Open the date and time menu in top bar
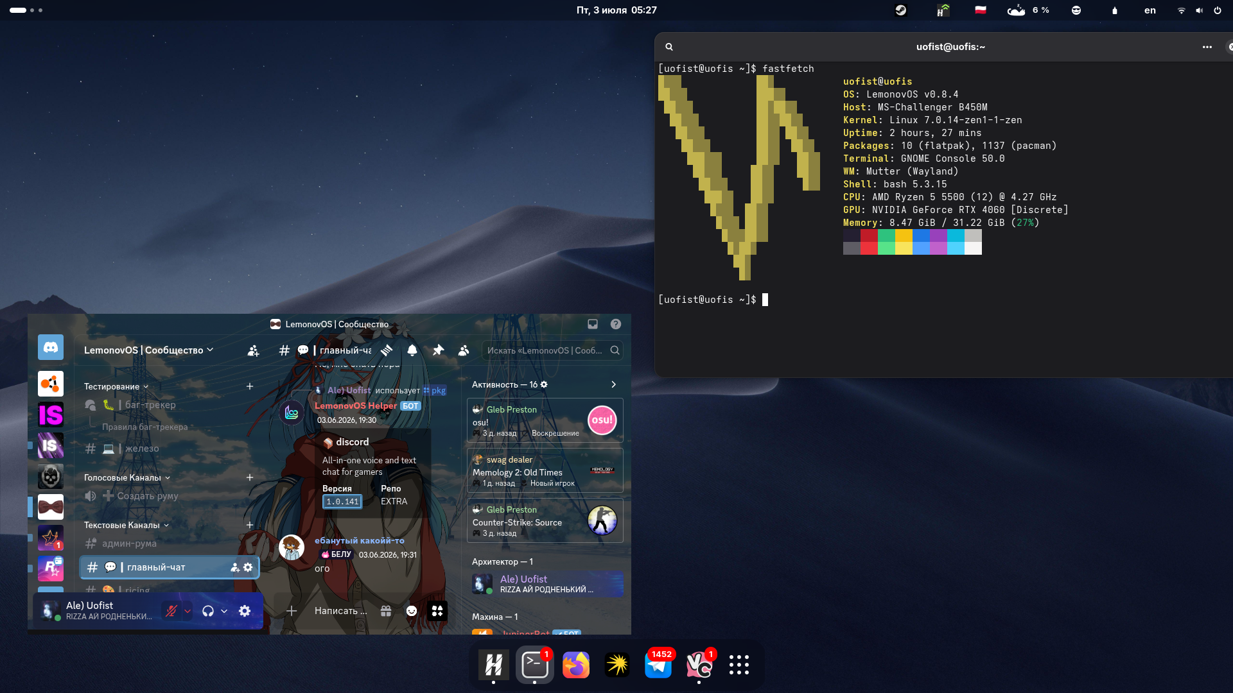The height and width of the screenshot is (693, 1233). pyautogui.click(x=616, y=10)
